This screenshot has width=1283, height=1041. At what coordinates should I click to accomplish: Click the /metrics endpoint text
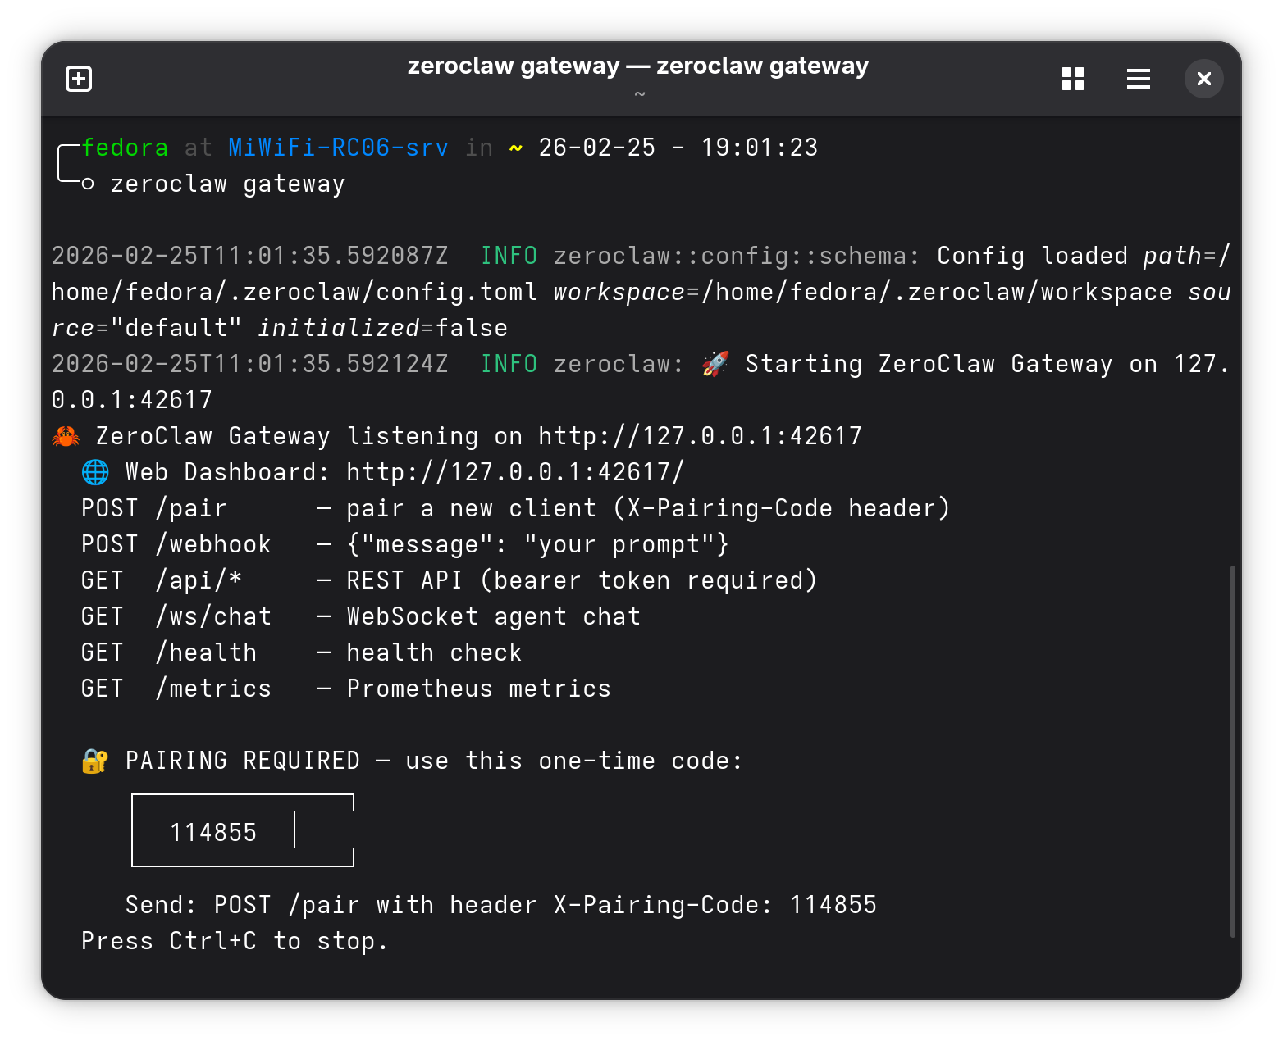point(213,689)
